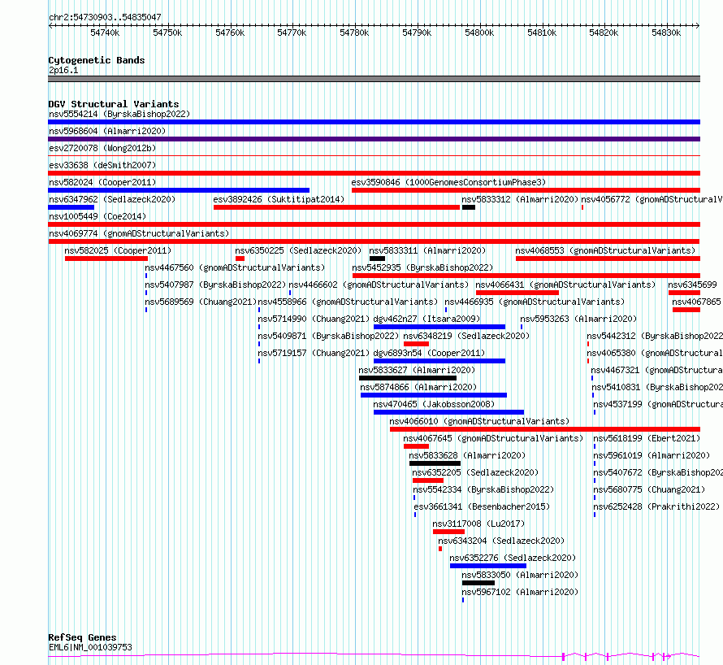Click nsv5407987 (ByrskaBishop2022) label
Viewport: 723px width, 665px height.
[x=215, y=285]
